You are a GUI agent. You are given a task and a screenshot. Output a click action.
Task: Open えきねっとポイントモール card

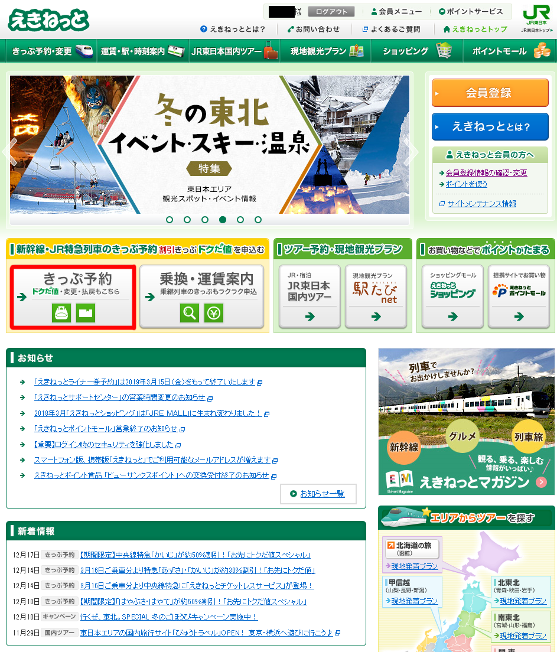(x=519, y=296)
